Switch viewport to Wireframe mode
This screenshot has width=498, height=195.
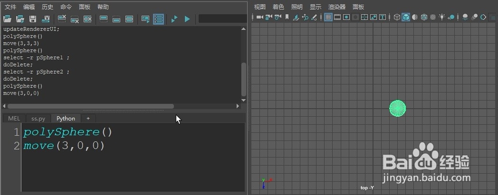(397, 17)
